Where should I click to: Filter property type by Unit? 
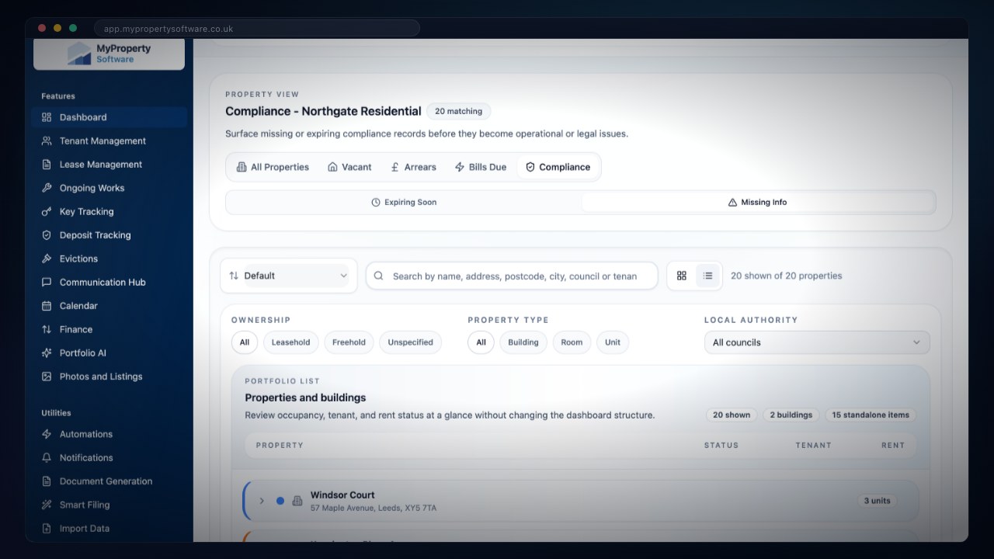pyautogui.click(x=613, y=342)
